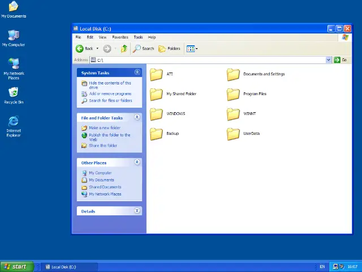The image size is (362, 272).
Task: Click Publish this folder to the Web
Action: point(110,137)
